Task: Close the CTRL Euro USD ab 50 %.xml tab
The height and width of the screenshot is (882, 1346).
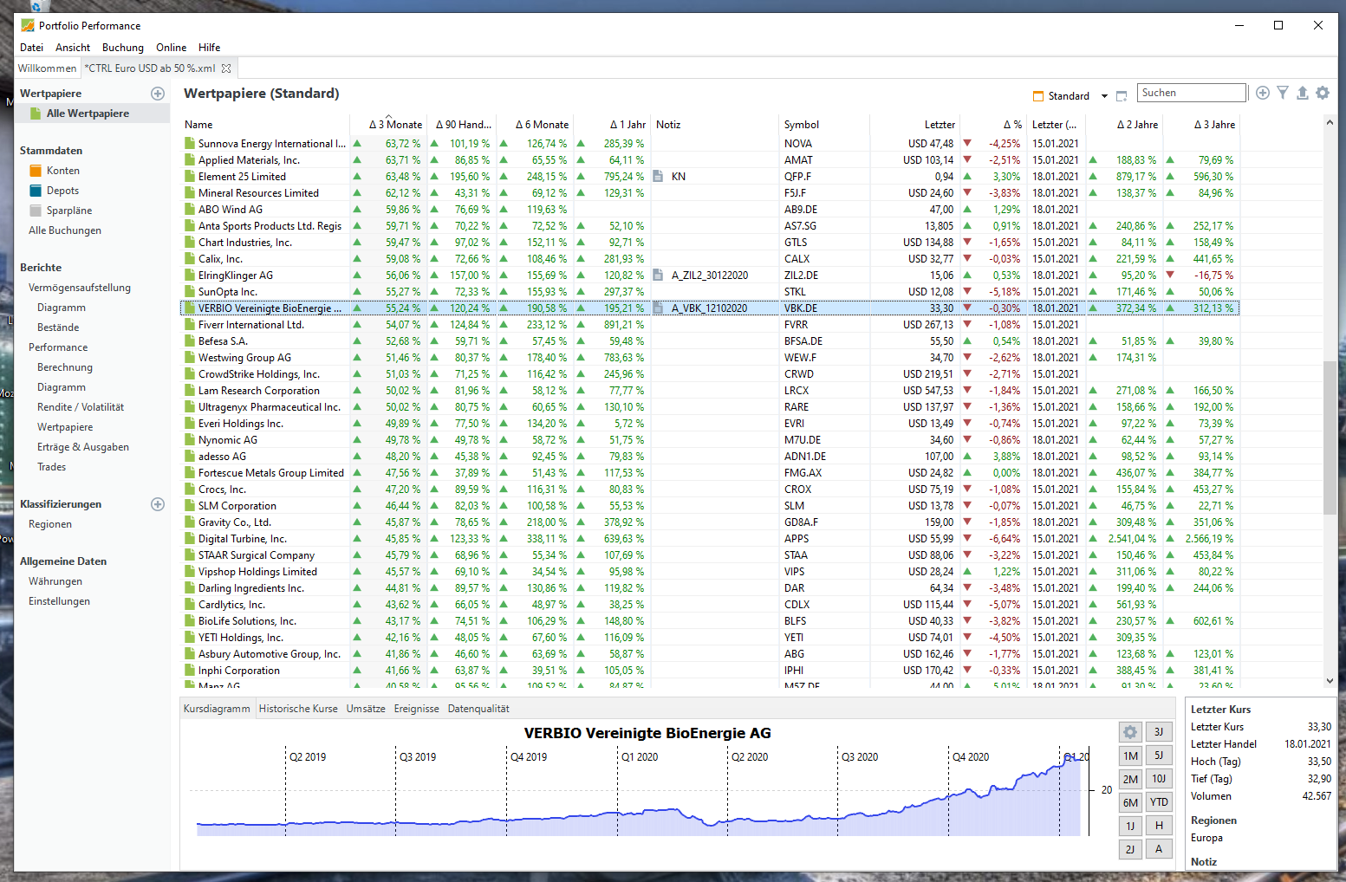Action: [x=226, y=68]
